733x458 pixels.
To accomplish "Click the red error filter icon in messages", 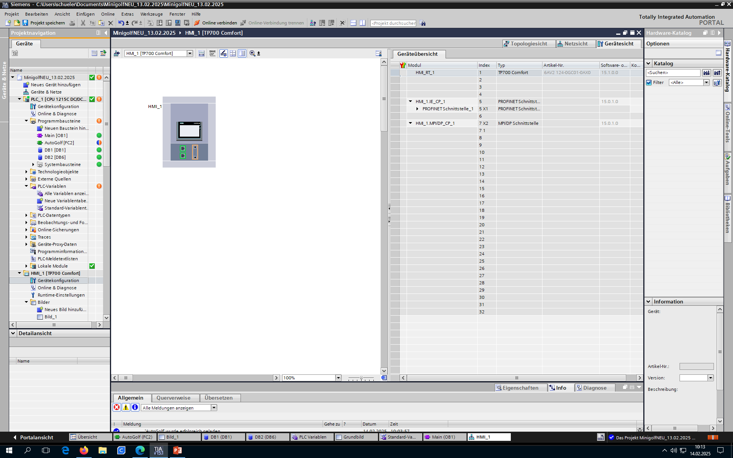I will click(x=117, y=407).
